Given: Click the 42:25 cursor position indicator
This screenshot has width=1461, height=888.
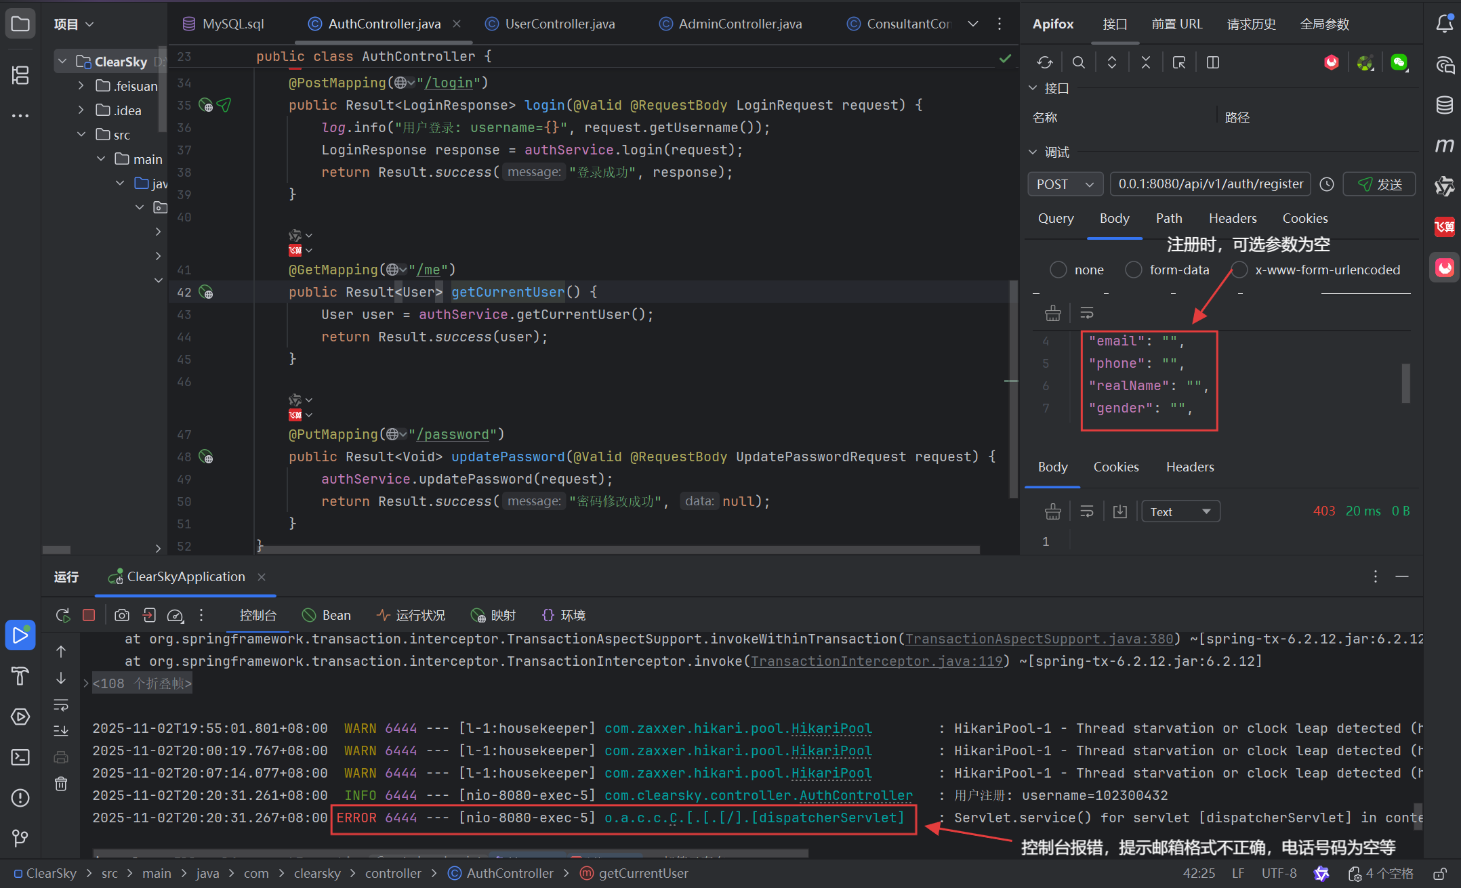Looking at the screenshot, I should (1199, 874).
